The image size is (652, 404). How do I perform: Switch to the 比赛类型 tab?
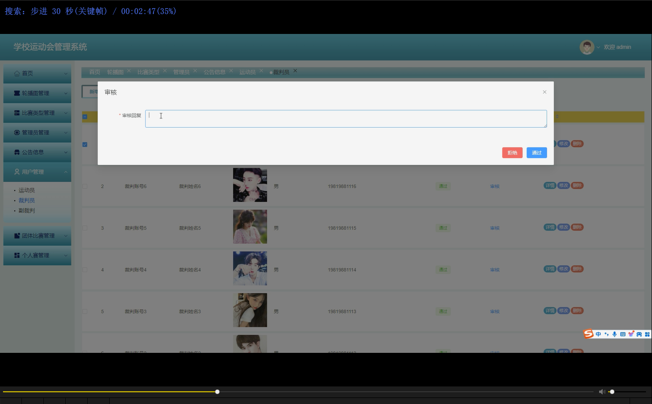coord(148,72)
